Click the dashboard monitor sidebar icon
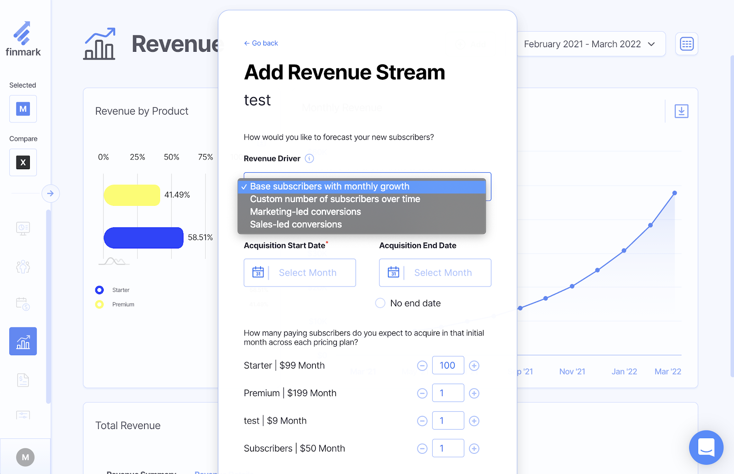This screenshot has width=734, height=474. click(23, 228)
